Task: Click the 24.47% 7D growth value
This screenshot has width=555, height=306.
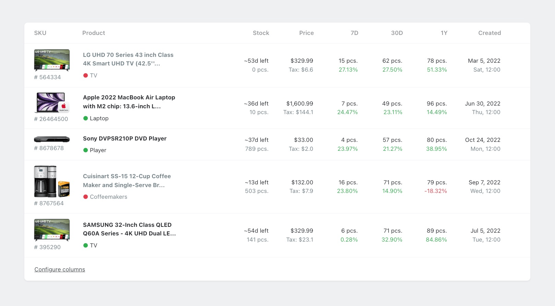Action: [347, 112]
